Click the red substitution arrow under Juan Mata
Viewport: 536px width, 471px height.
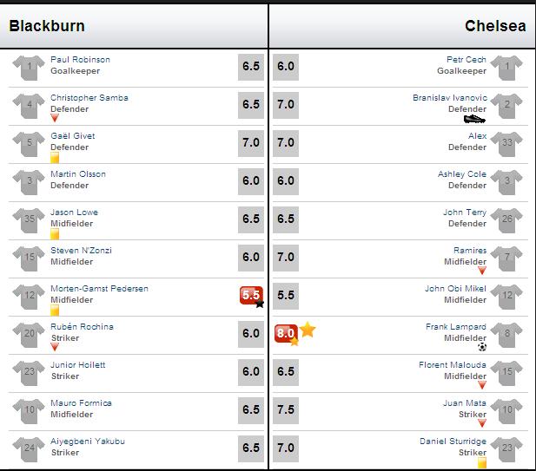[x=482, y=423]
